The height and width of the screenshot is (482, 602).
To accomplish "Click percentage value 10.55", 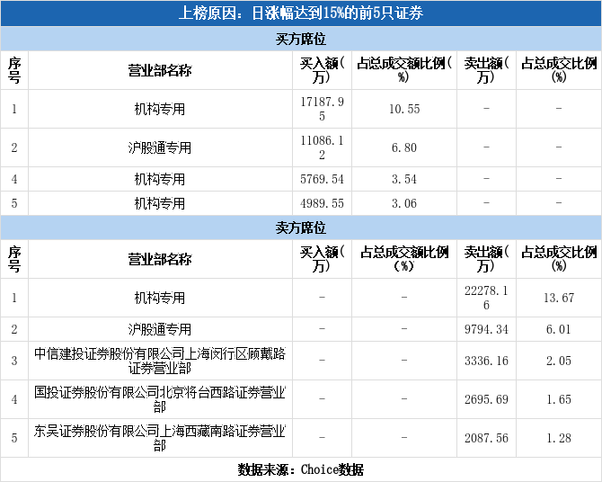I will (404, 109).
